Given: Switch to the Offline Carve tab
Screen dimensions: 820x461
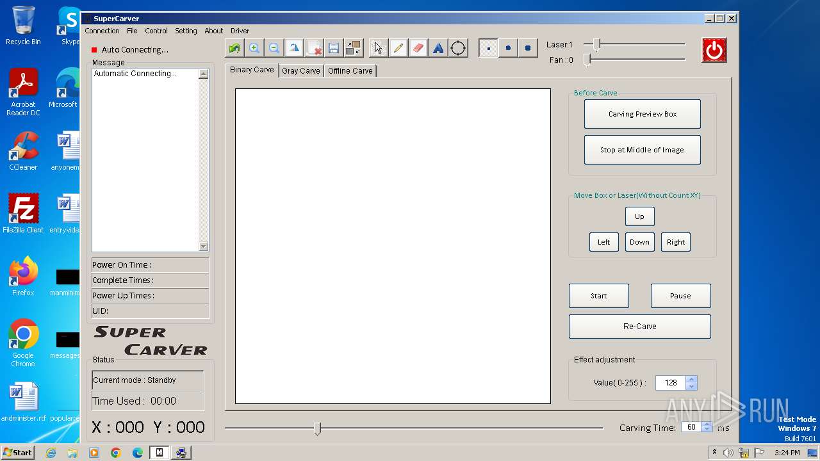Looking at the screenshot, I should [350, 71].
